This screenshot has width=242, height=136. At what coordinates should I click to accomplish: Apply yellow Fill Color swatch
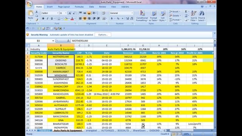(x=66, y=19)
